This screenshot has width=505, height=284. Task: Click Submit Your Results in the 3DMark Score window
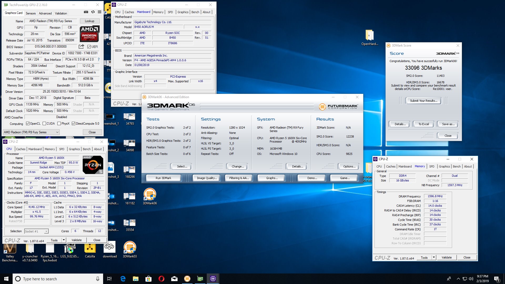coord(423,101)
